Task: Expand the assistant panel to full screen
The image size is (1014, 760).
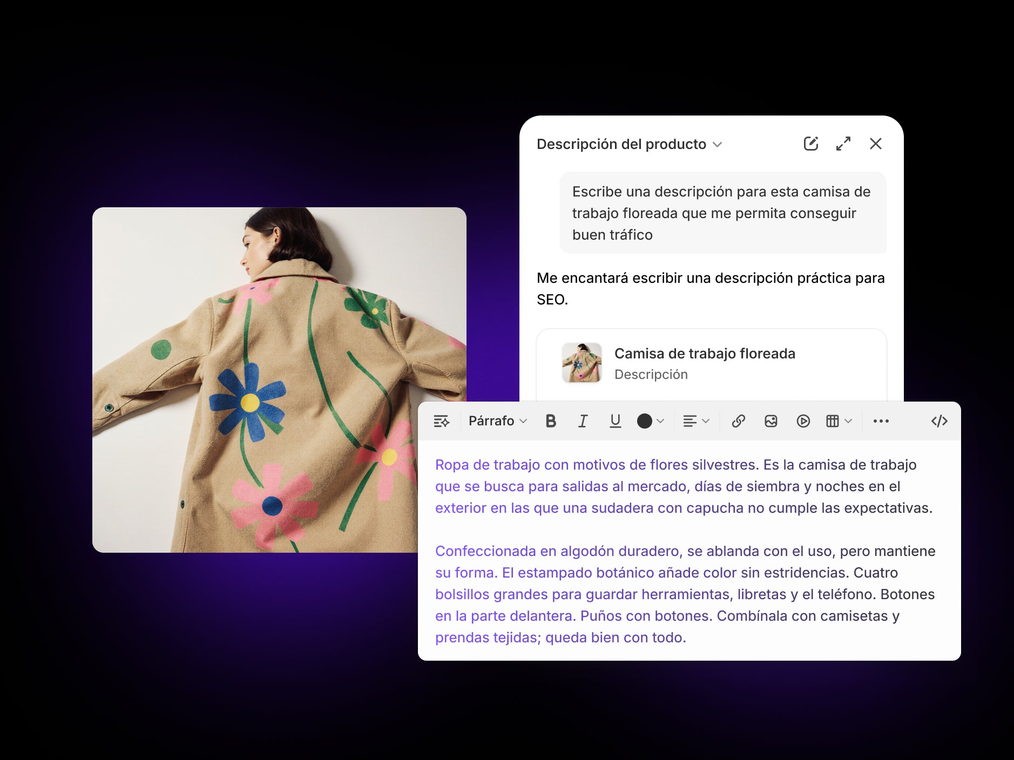Action: [843, 144]
